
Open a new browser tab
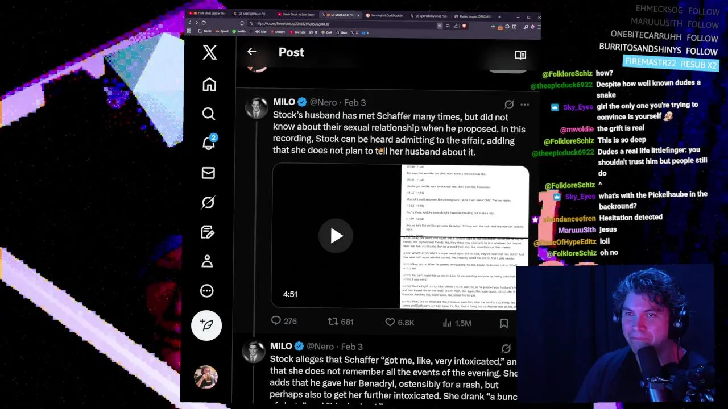(x=499, y=17)
